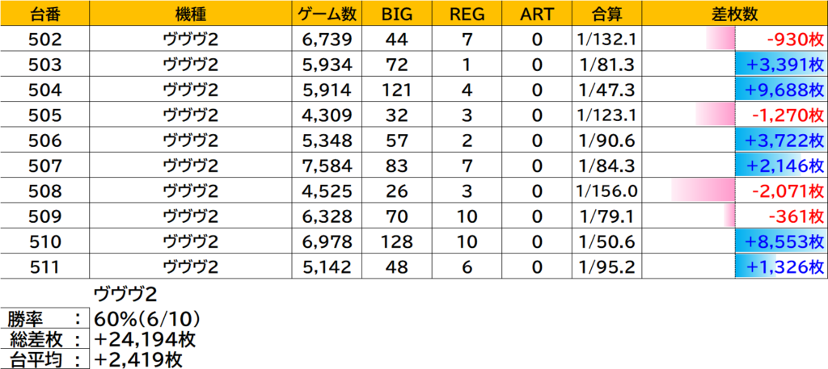This screenshot has height=369, width=828.
Task: Select machine number 510 cell
Action: coord(45,243)
